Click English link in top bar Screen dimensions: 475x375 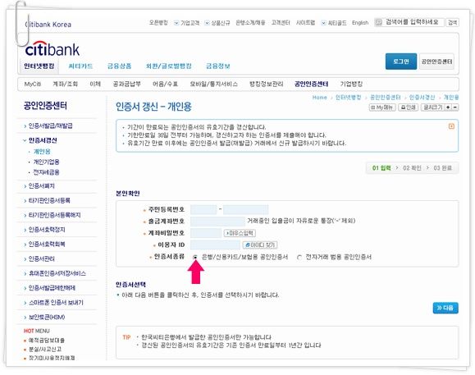(x=360, y=23)
